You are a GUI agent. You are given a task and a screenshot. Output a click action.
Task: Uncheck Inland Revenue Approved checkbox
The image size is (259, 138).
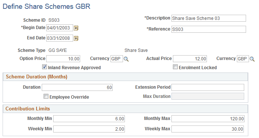coord(44,67)
